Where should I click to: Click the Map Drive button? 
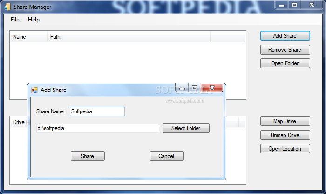(285, 121)
